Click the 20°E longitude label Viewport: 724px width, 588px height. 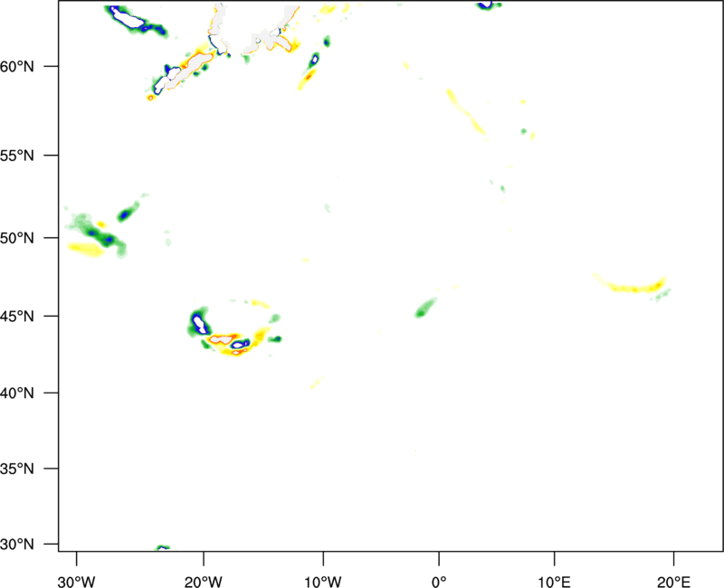coord(673,582)
